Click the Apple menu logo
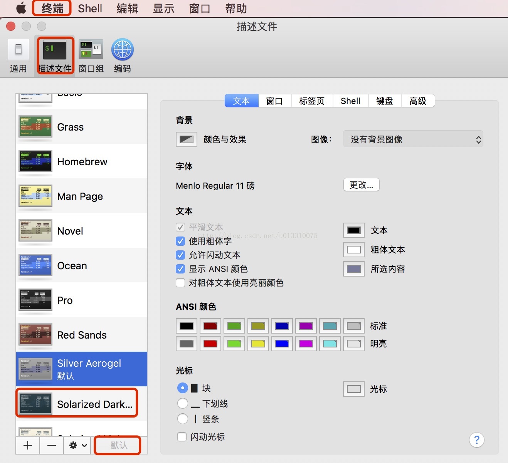Viewport: 508px width, 463px height. tap(21, 8)
